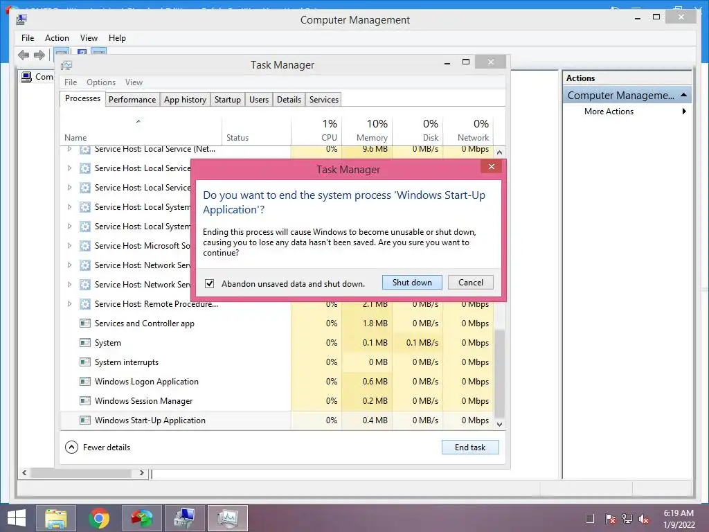This screenshot has width=709, height=532.
Task: Open Computer Management Help menu
Action: pos(117,38)
